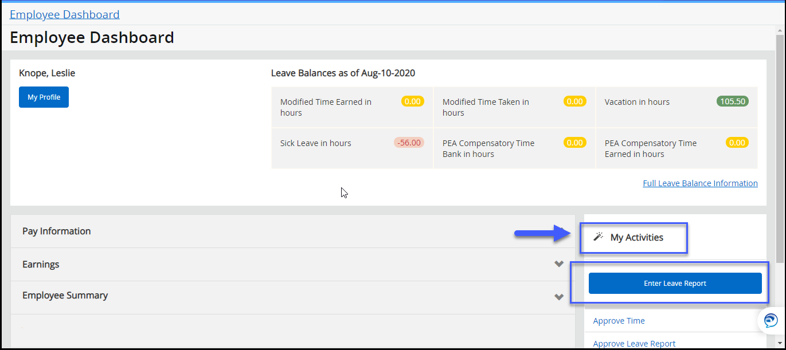Click the negative Sick Leave balance badge
The height and width of the screenshot is (350, 786).
[408, 142]
